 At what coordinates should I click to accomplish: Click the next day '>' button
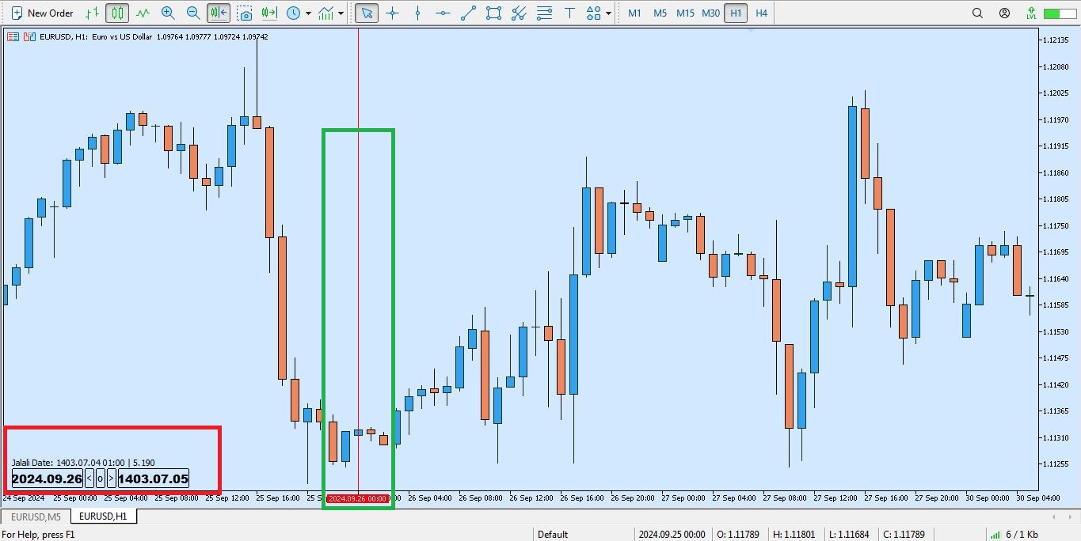point(111,478)
